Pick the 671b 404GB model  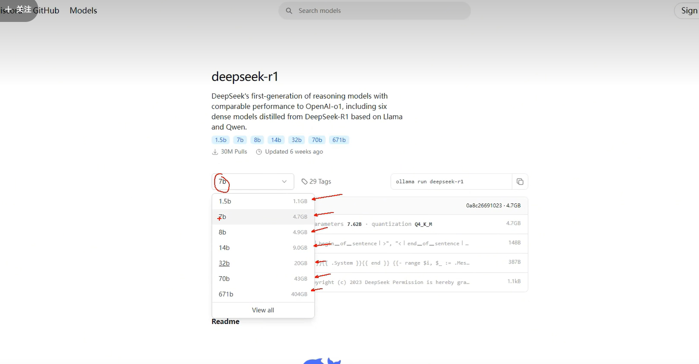click(x=263, y=294)
